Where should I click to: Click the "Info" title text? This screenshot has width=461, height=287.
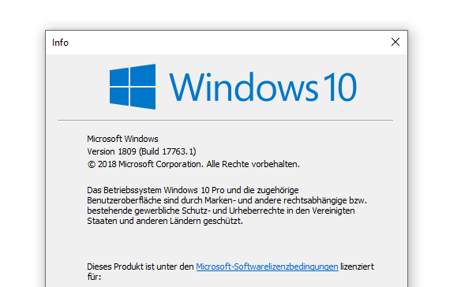click(x=60, y=43)
